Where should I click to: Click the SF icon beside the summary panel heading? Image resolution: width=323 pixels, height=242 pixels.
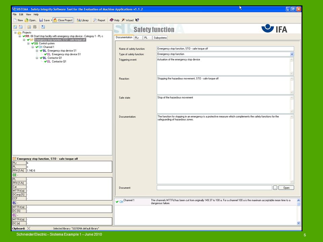click(x=14, y=159)
